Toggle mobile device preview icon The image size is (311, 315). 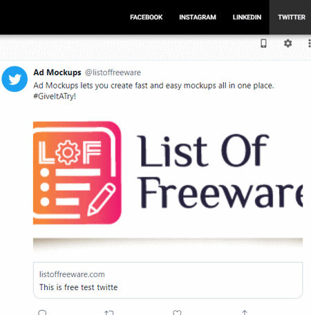pos(263,44)
